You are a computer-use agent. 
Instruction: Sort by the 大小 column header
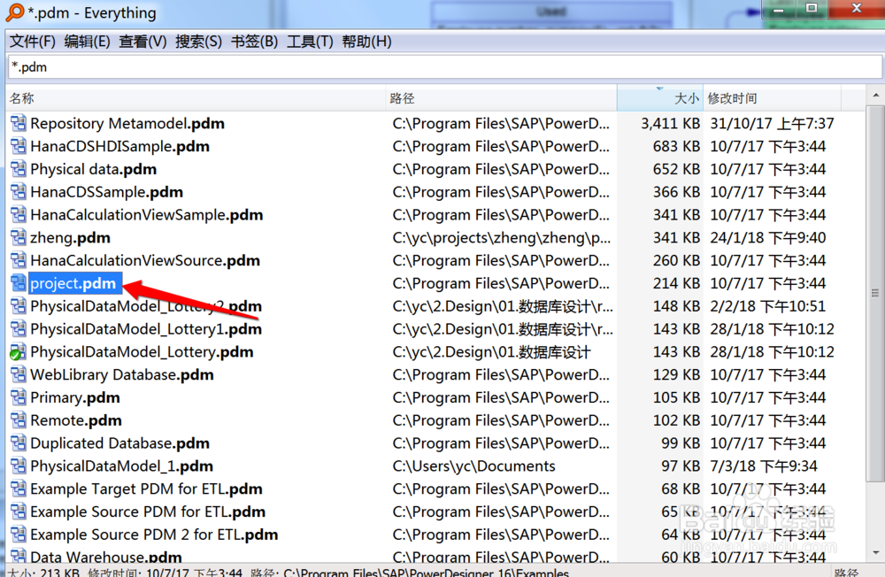[x=660, y=98]
